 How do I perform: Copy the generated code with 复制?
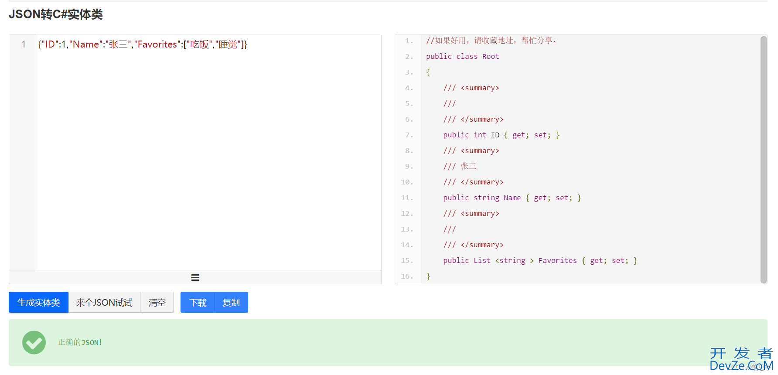pos(231,302)
